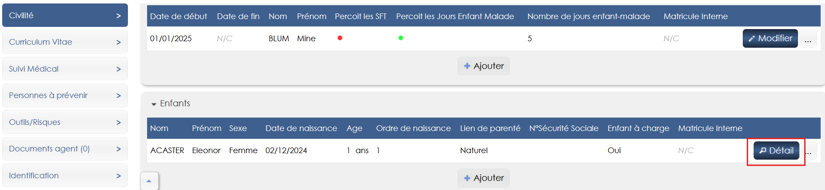Sort by the Date de naissance column header
This screenshot has width=825, height=190.
click(301, 128)
